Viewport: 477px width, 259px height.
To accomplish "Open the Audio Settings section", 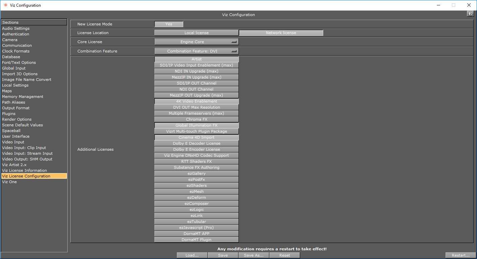I will [34, 28].
